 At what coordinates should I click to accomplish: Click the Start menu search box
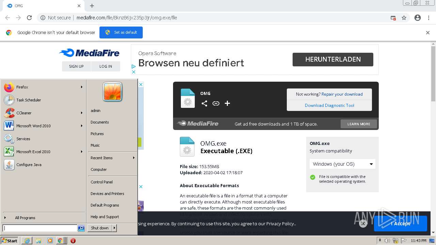tap(40, 228)
